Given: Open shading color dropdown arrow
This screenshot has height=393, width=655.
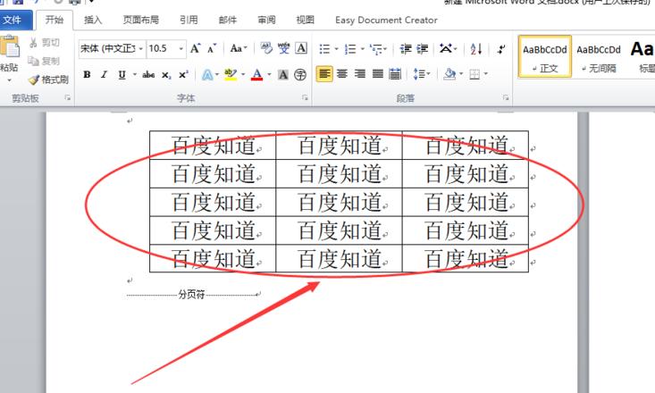Looking at the screenshot, I should click(x=461, y=74).
